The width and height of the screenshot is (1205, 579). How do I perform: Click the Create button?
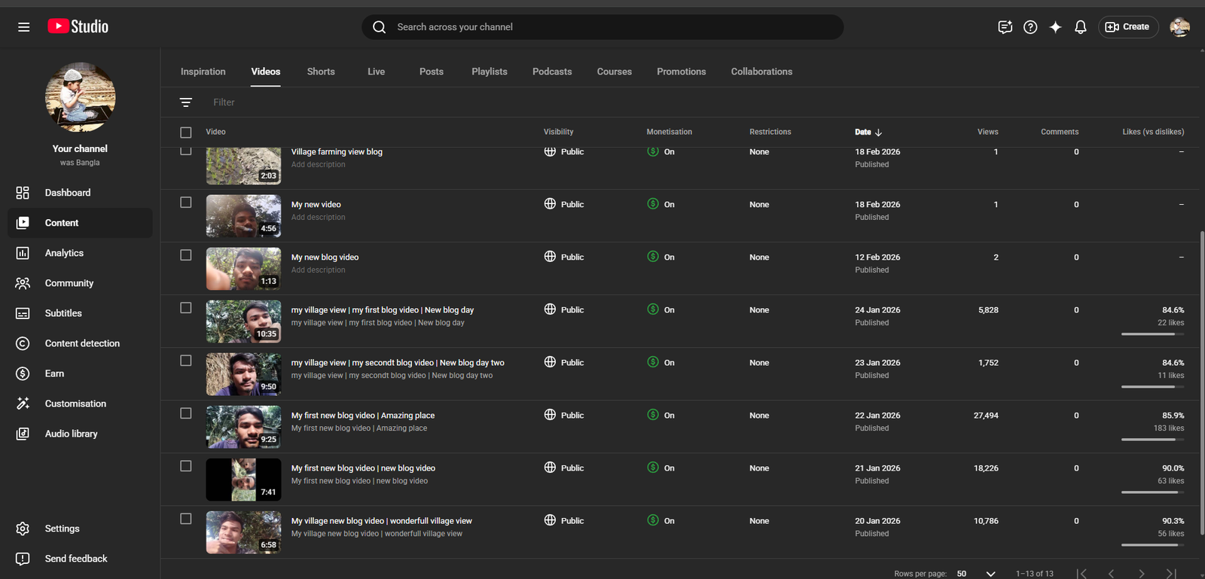coord(1127,27)
